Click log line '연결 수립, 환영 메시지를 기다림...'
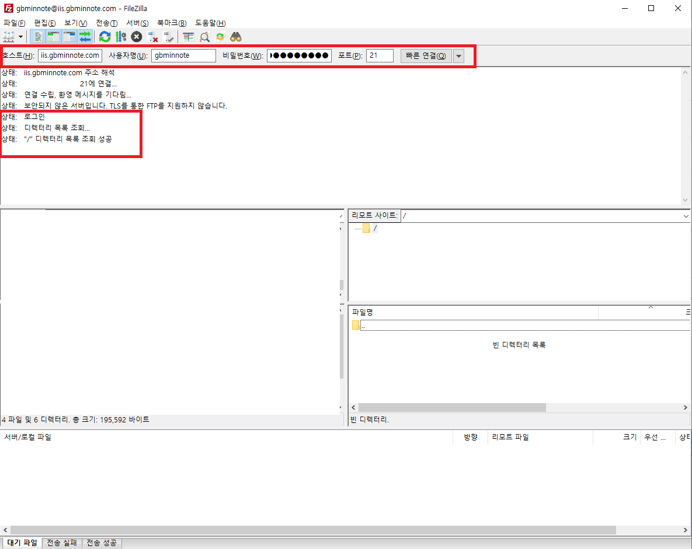The width and height of the screenshot is (692, 549). pyautogui.click(x=78, y=95)
